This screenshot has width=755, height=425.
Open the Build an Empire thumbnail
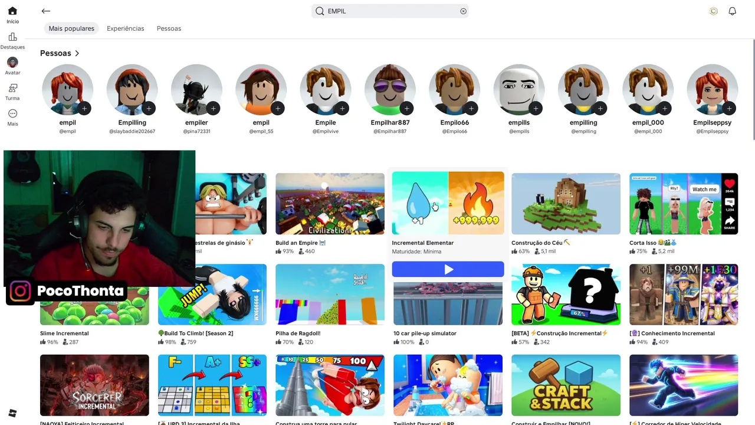(330, 204)
